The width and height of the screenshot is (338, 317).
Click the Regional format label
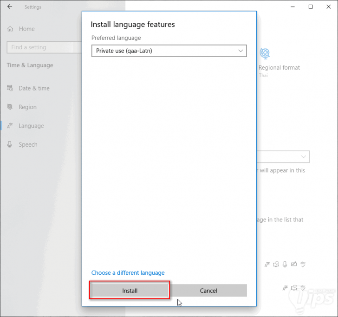click(x=279, y=67)
